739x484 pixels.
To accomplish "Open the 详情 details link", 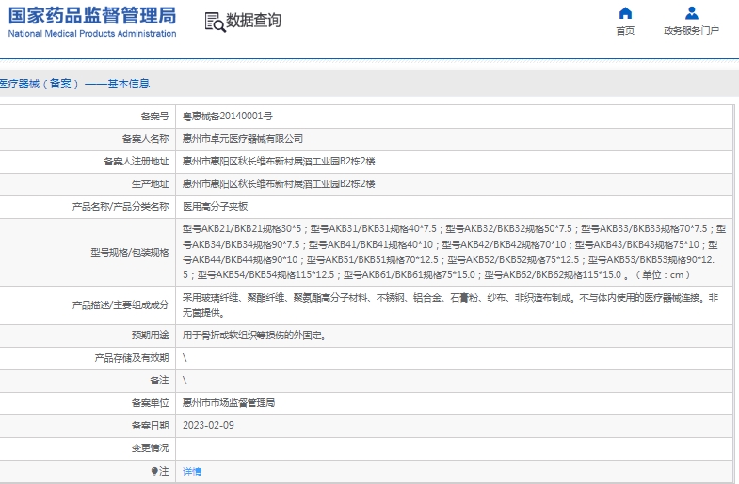I will pyautogui.click(x=192, y=471).
